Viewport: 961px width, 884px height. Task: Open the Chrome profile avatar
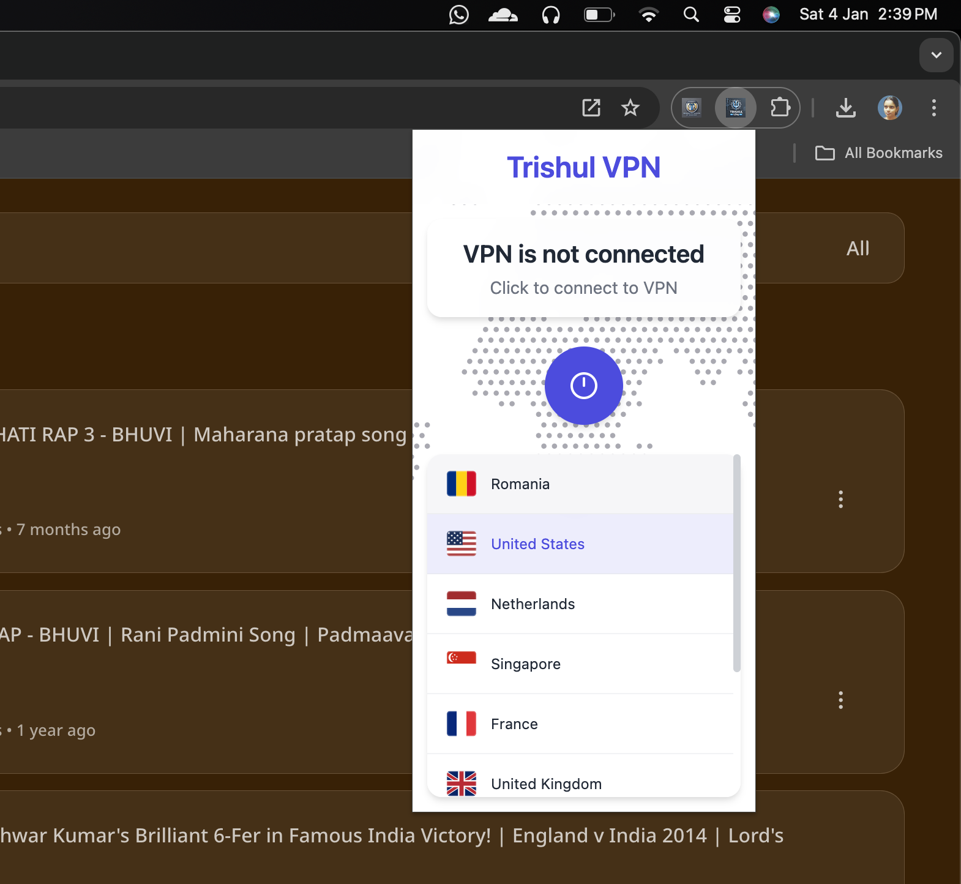point(890,108)
